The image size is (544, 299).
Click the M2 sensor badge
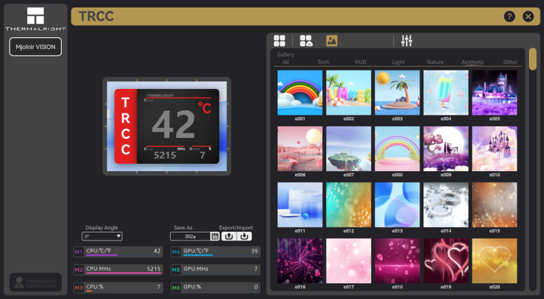79,270
